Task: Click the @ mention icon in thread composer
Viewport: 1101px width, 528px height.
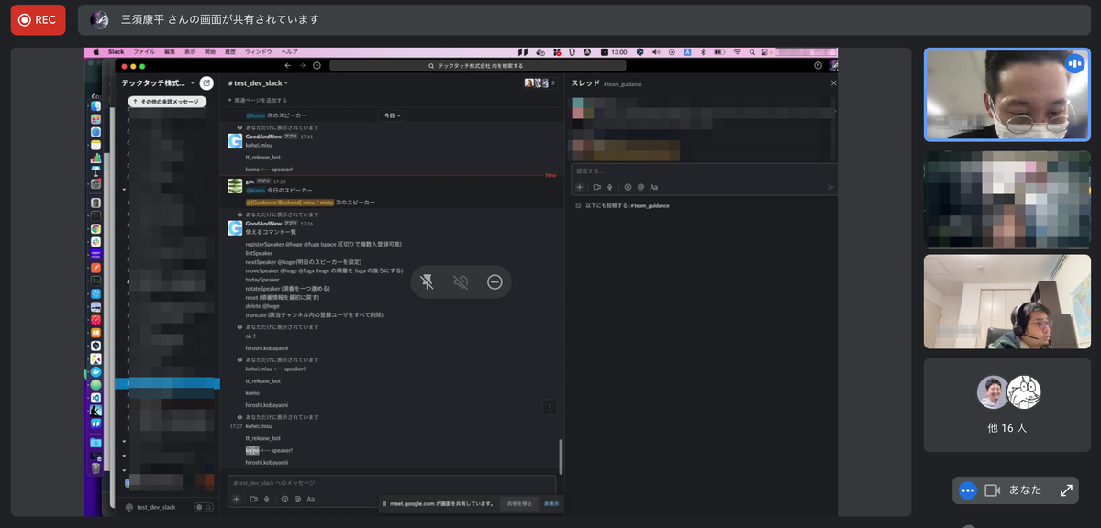Action: point(640,187)
